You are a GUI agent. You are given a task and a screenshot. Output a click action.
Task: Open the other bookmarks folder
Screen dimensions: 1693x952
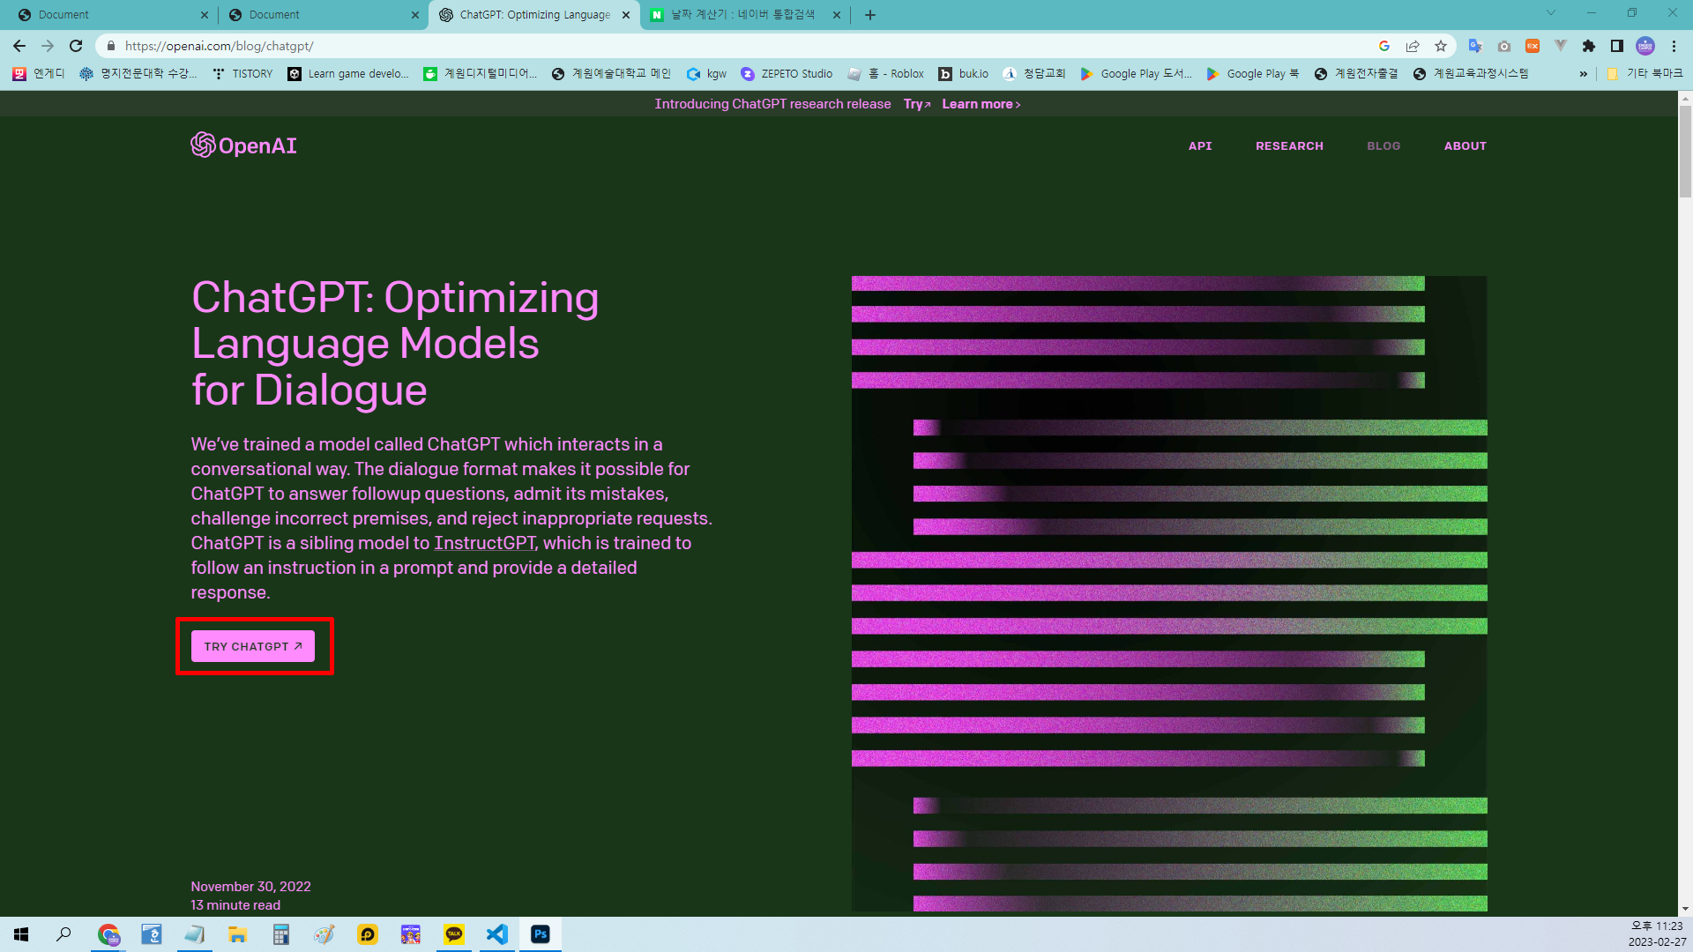(1645, 74)
